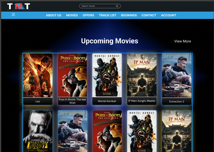
Task: Click the "Extraction 2" caption
Action: tap(176, 101)
